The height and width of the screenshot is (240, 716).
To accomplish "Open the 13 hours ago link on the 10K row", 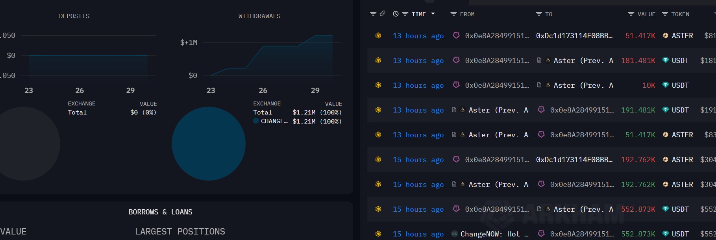I will [x=418, y=85].
